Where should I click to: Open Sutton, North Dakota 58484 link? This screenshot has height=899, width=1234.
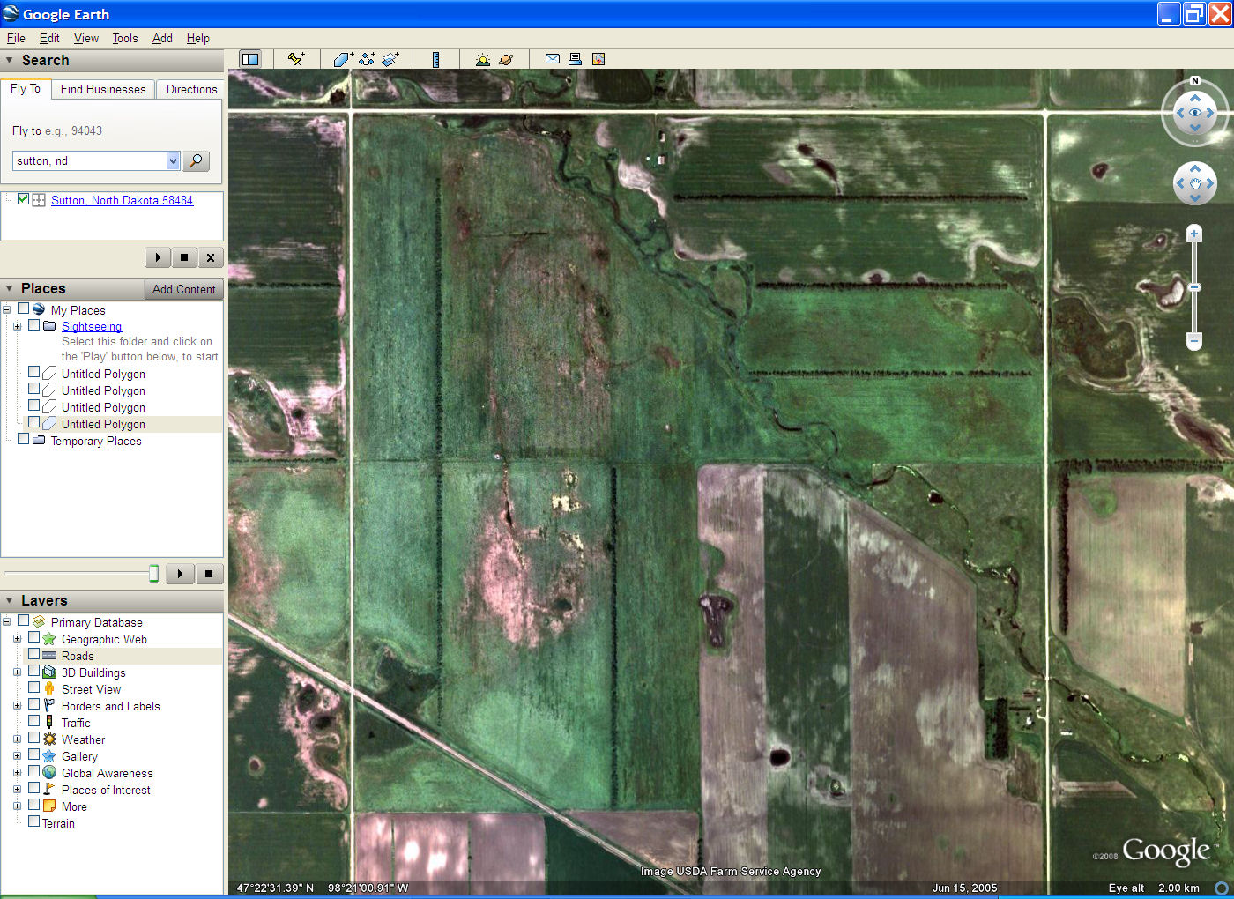(122, 200)
